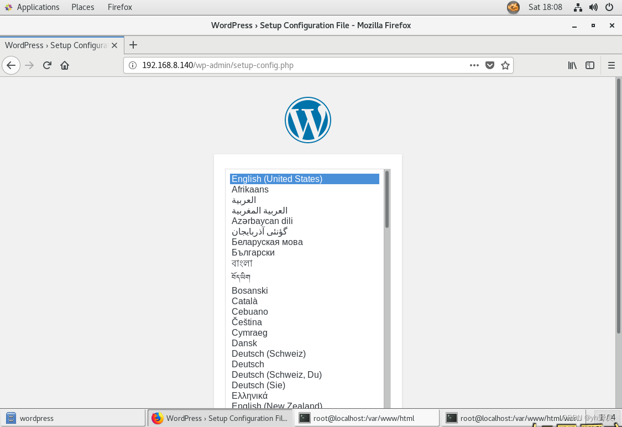Image resolution: width=622 pixels, height=427 pixels.
Task: Click the page vertical scrollbar
Action: click(618, 206)
